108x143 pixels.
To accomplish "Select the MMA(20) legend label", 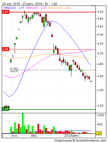I will [x=10, y=8].
